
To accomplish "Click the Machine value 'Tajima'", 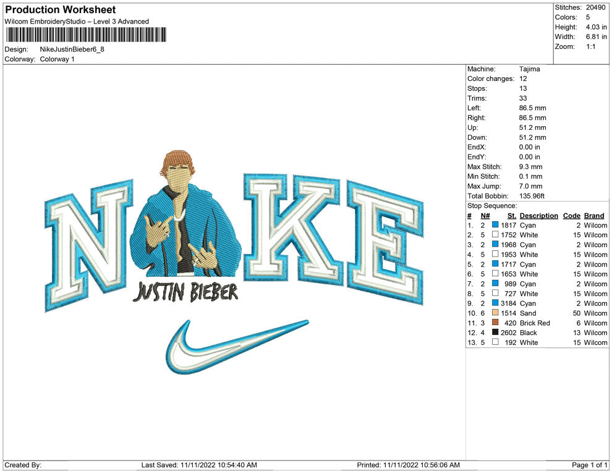I will pyautogui.click(x=530, y=69).
